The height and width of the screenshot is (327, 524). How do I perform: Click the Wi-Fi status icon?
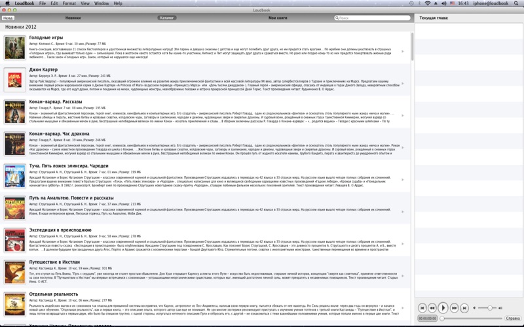click(428, 3)
